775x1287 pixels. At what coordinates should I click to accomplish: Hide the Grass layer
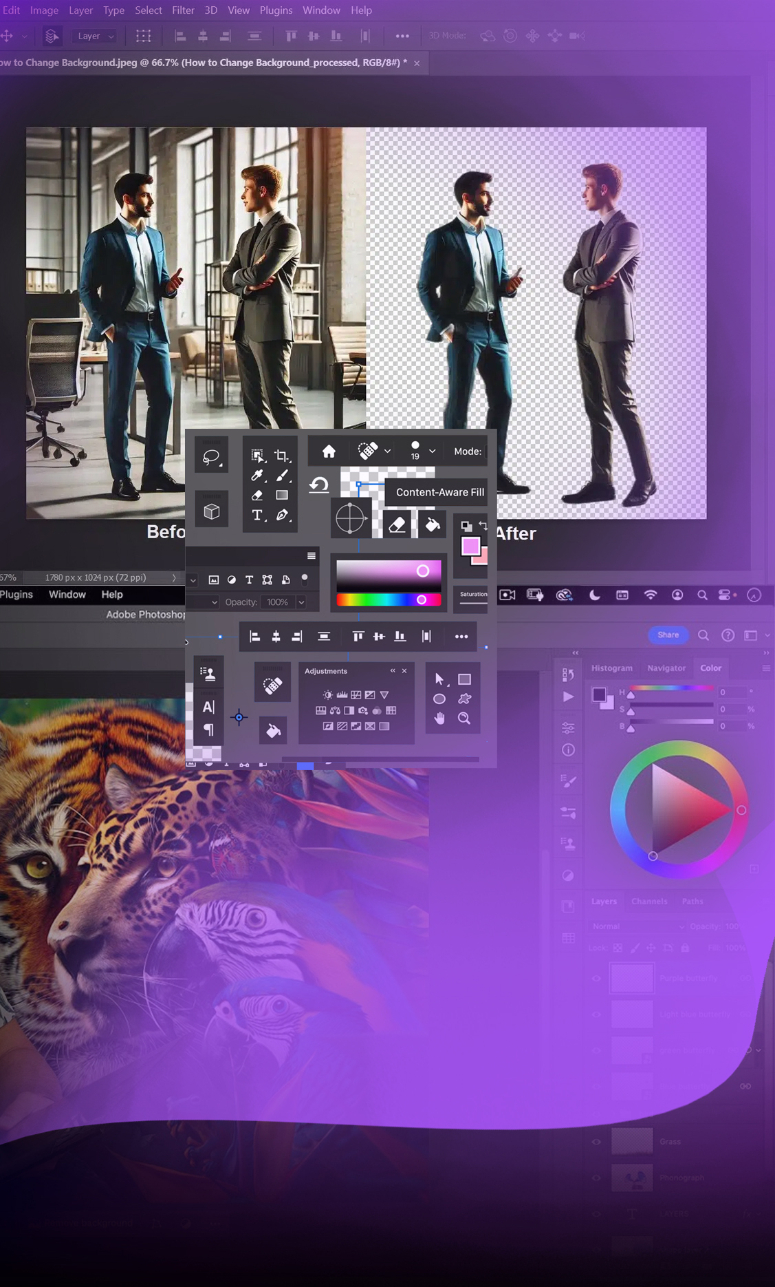tap(596, 1142)
